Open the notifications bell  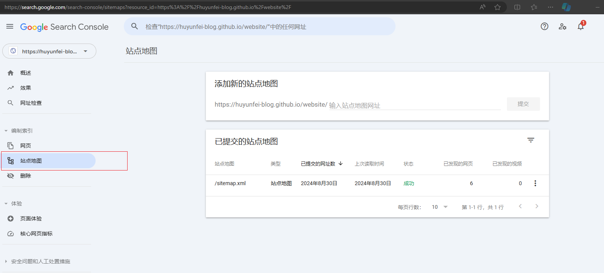pyautogui.click(x=580, y=26)
